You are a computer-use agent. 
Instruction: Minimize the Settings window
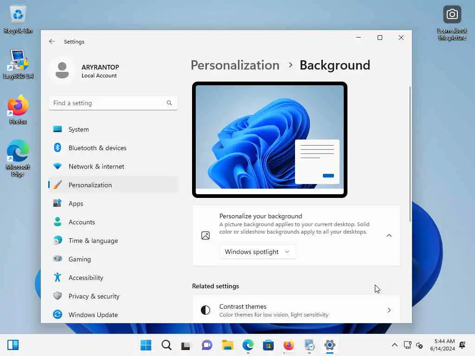[x=359, y=38]
